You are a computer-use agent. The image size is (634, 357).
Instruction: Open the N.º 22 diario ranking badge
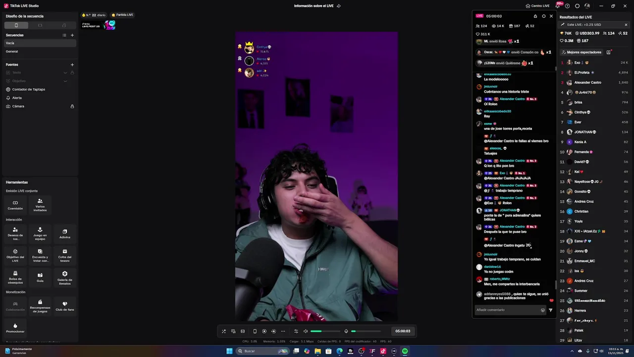point(94,15)
